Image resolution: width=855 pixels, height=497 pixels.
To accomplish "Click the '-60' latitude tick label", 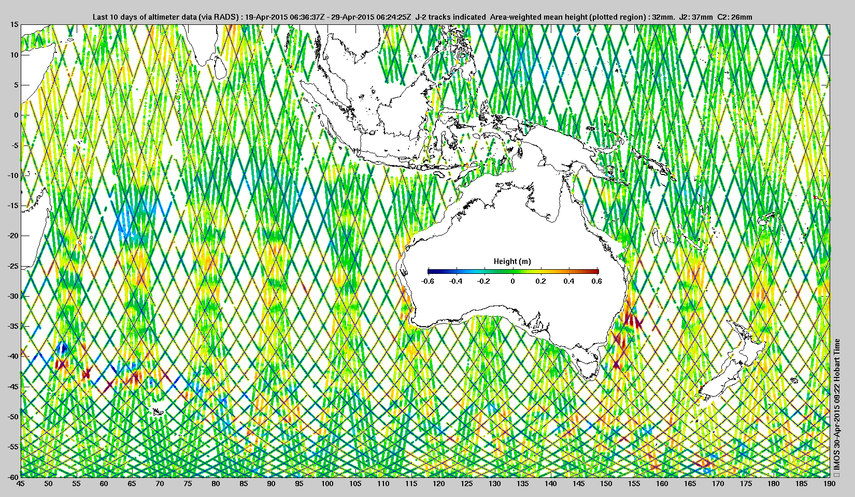I will [13, 477].
